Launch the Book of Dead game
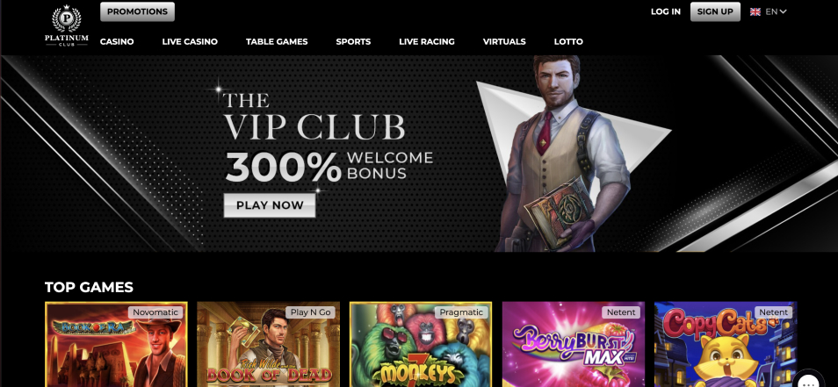The height and width of the screenshot is (387, 838). pyautogui.click(x=268, y=344)
